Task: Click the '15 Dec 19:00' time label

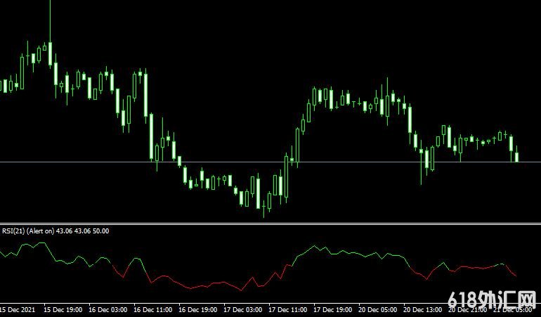Action: click(x=63, y=310)
